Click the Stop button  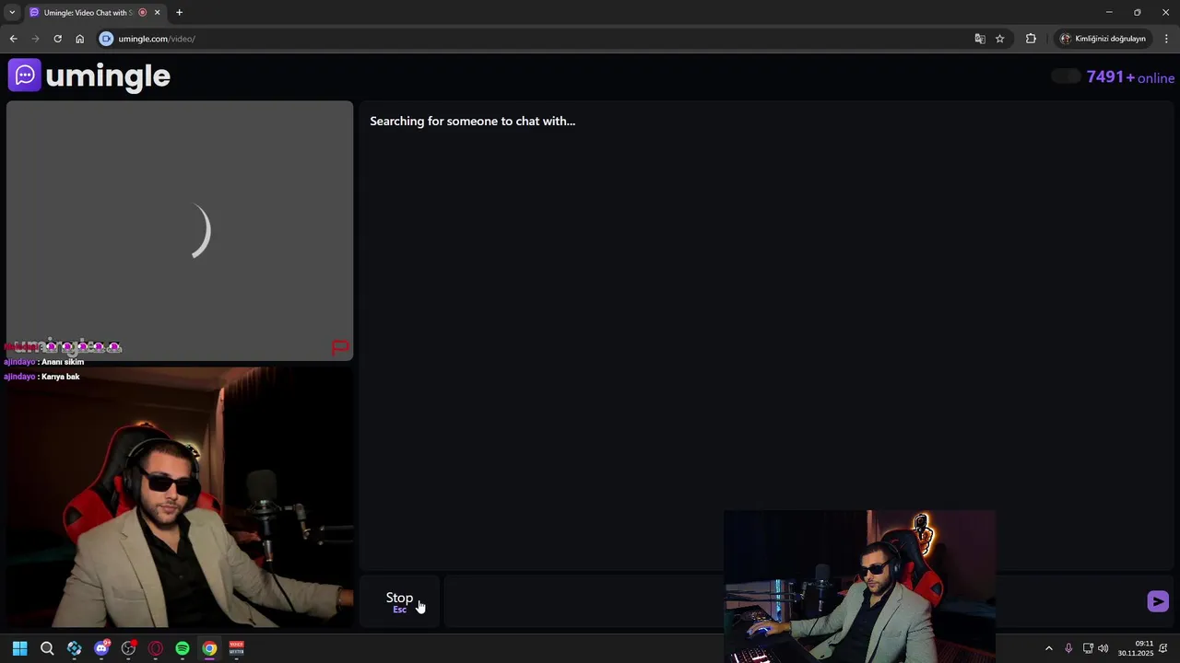pyautogui.click(x=400, y=601)
